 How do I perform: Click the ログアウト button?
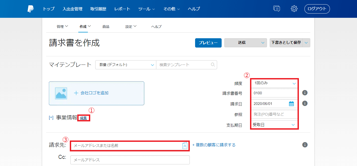coord(317,9)
